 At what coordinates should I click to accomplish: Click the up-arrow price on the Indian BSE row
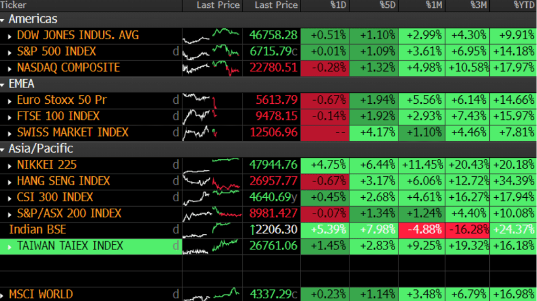[273, 230]
